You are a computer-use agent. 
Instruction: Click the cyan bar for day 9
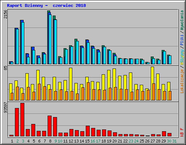56,42
